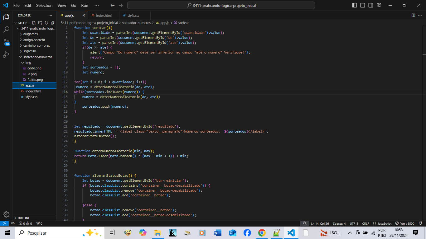Open Explorer views and more actions menu

coord(50,15)
